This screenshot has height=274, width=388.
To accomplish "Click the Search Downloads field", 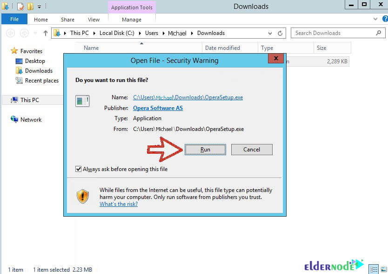I will point(338,33).
